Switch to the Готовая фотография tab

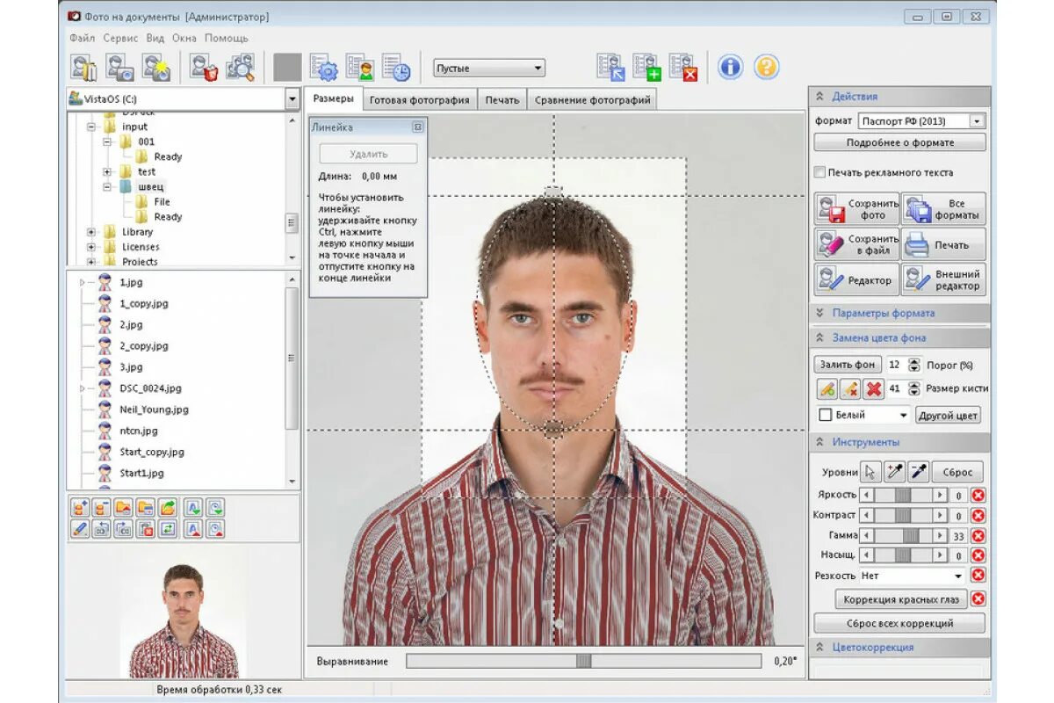click(x=420, y=99)
